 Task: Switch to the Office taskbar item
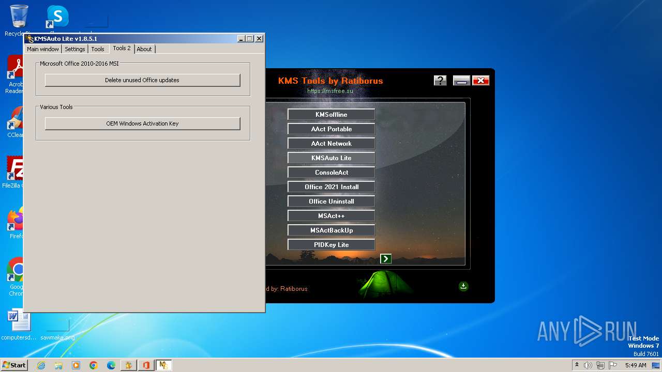[146, 365]
